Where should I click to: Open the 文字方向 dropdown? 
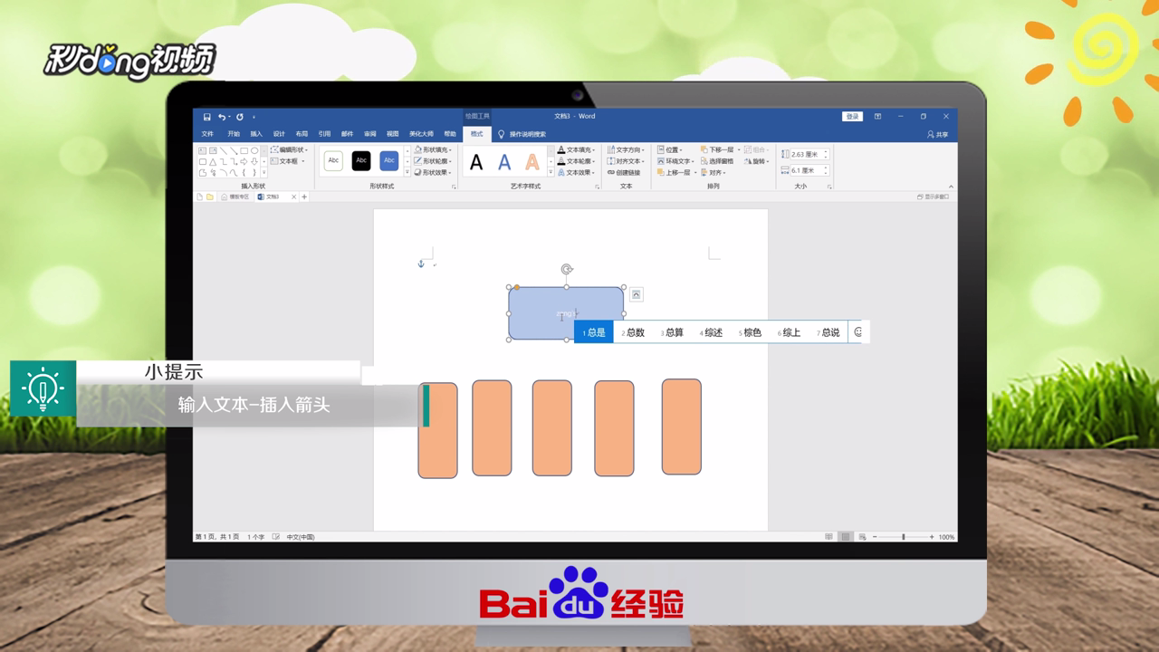tap(626, 149)
